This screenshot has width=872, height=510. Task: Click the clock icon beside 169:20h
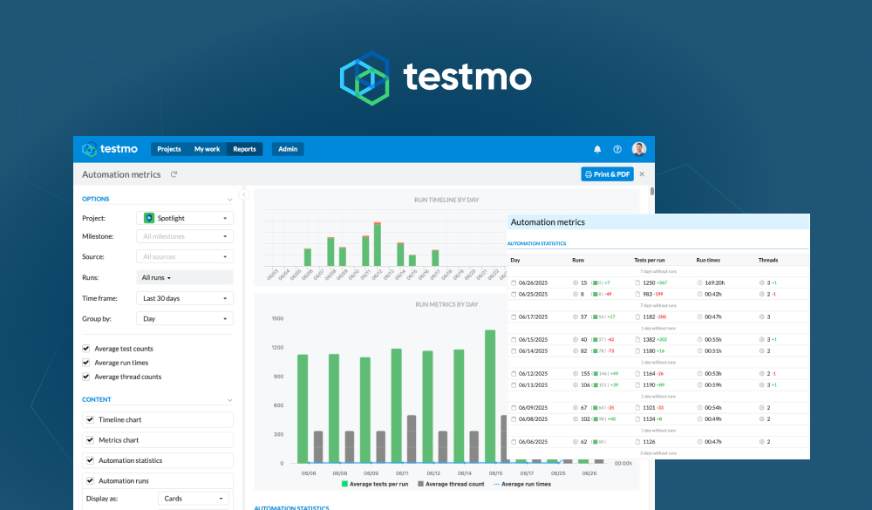click(699, 282)
